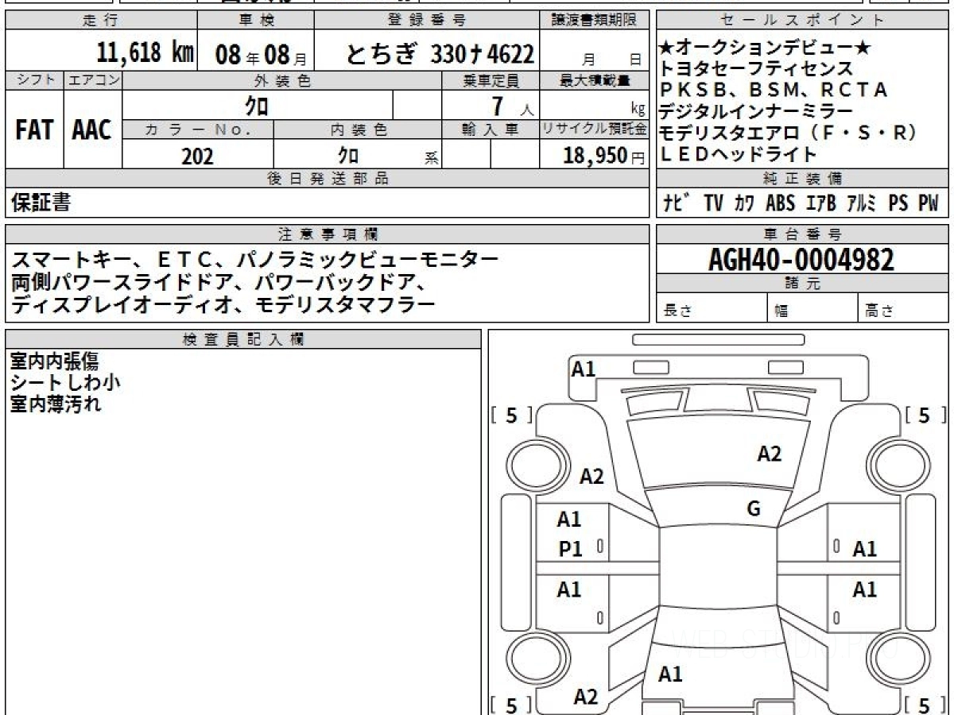The image size is (954, 715).
Task: Select the inspector note 室内薄汚れ
Action: click(56, 404)
